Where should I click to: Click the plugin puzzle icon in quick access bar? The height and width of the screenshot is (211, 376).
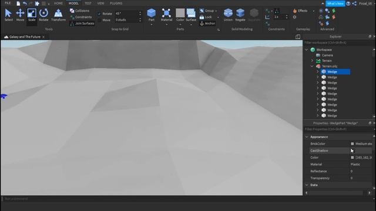point(37,4)
